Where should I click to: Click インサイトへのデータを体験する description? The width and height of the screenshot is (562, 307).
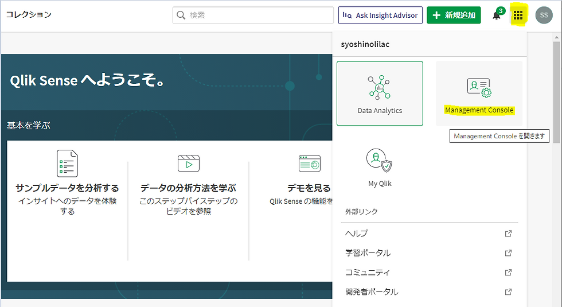click(x=68, y=206)
